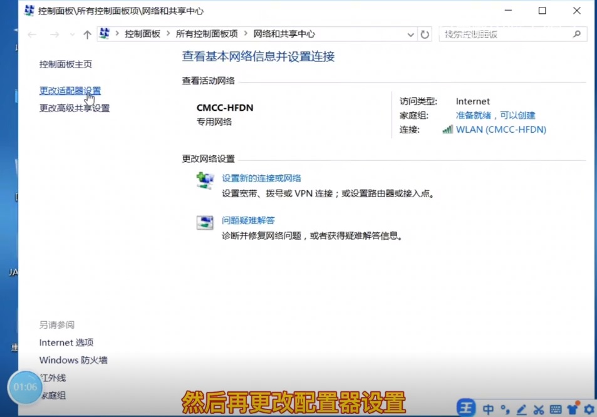Open the input method settings gear icon
597x417 pixels.
(589, 408)
